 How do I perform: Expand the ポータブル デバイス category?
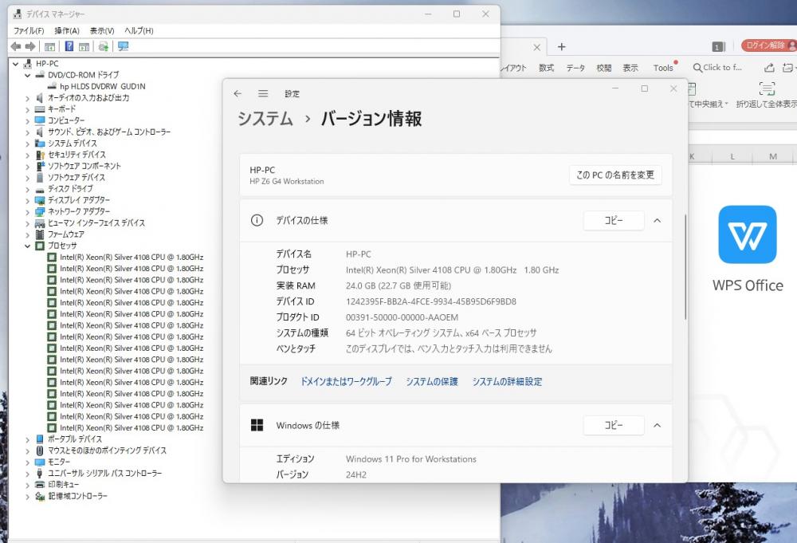[27, 439]
